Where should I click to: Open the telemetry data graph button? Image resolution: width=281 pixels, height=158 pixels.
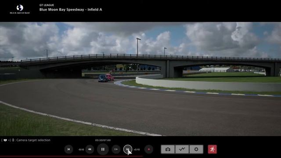(182, 149)
